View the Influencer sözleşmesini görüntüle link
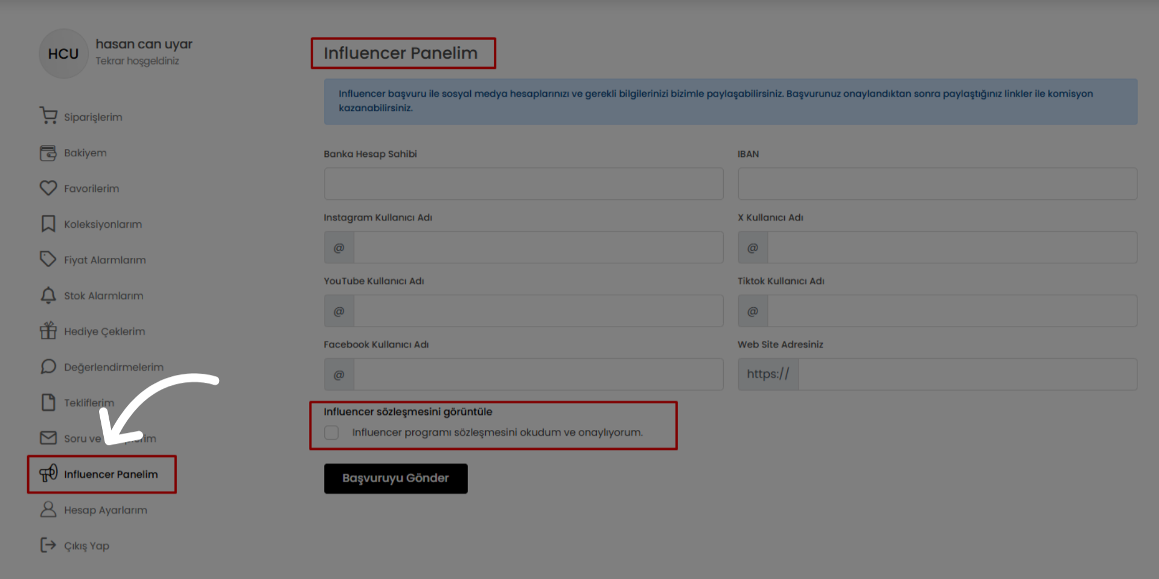 pyautogui.click(x=408, y=412)
